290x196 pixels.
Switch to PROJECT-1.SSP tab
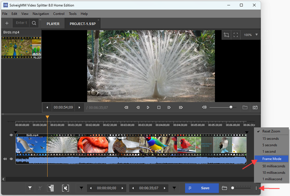[83, 24]
